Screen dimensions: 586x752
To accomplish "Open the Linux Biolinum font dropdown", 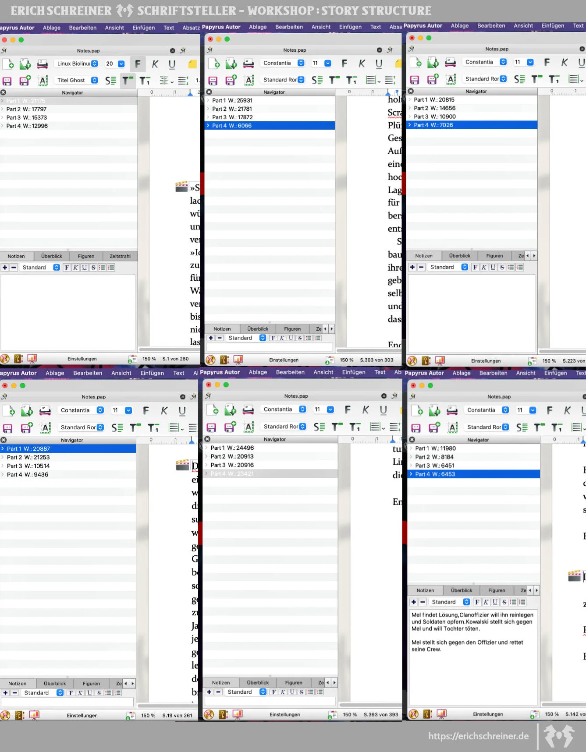I will click(77, 64).
